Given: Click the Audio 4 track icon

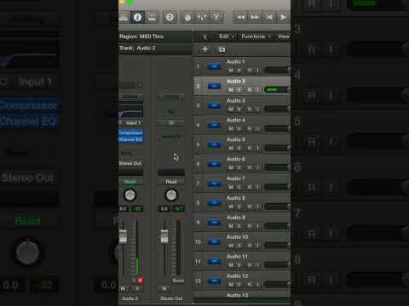Looking at the screenshot, I should (x=215, y=125).
